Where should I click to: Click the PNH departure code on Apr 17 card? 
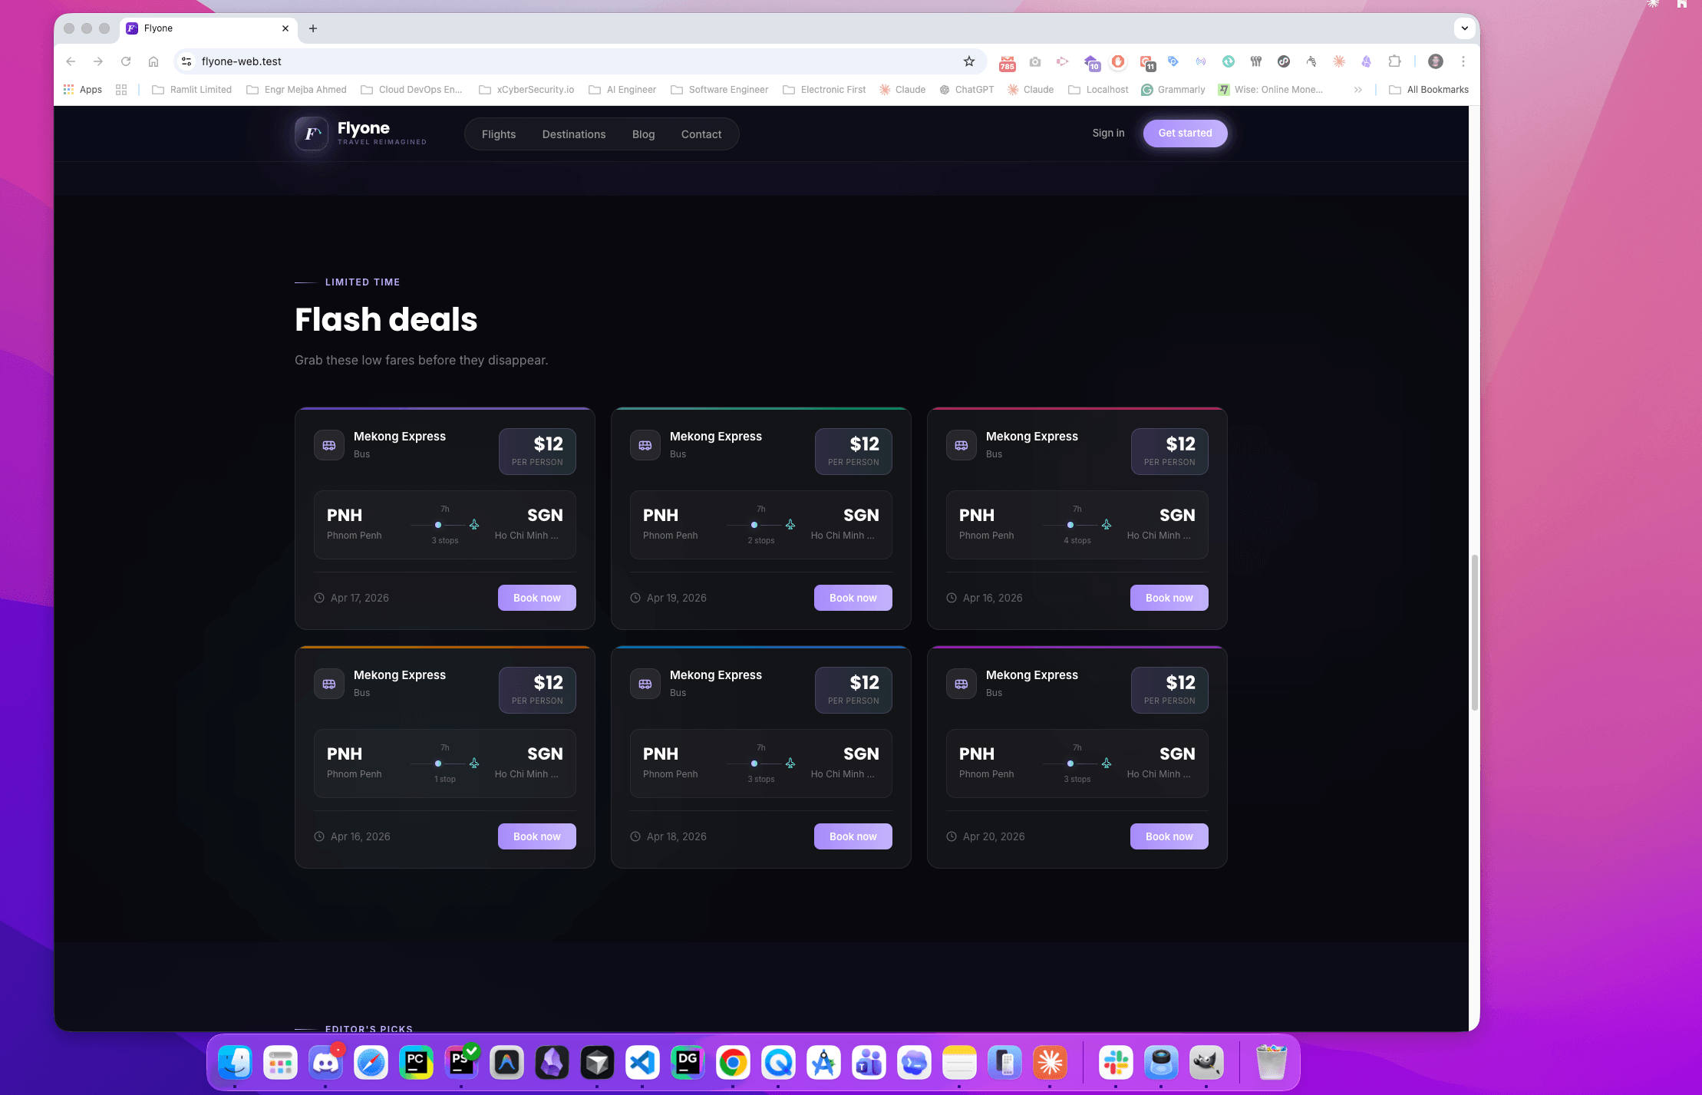click(345, 515)
